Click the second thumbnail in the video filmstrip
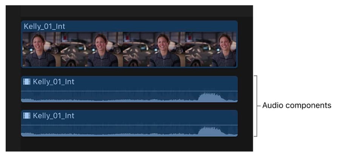The height and width of the screenshot is (158, 339). pyautogui.click(x=92, y=49)
